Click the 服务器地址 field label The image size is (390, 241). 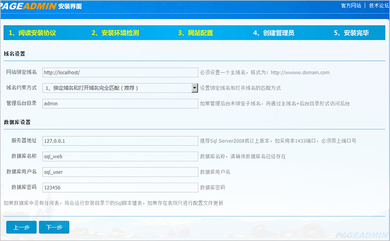[24, 141]
